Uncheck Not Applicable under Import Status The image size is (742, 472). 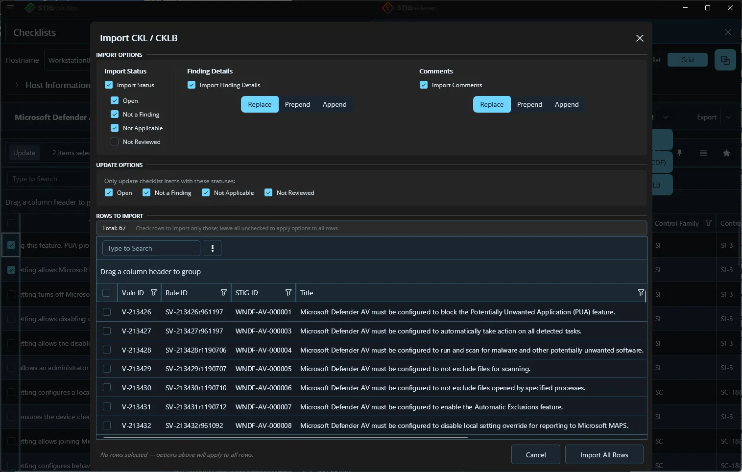[115, 128]
